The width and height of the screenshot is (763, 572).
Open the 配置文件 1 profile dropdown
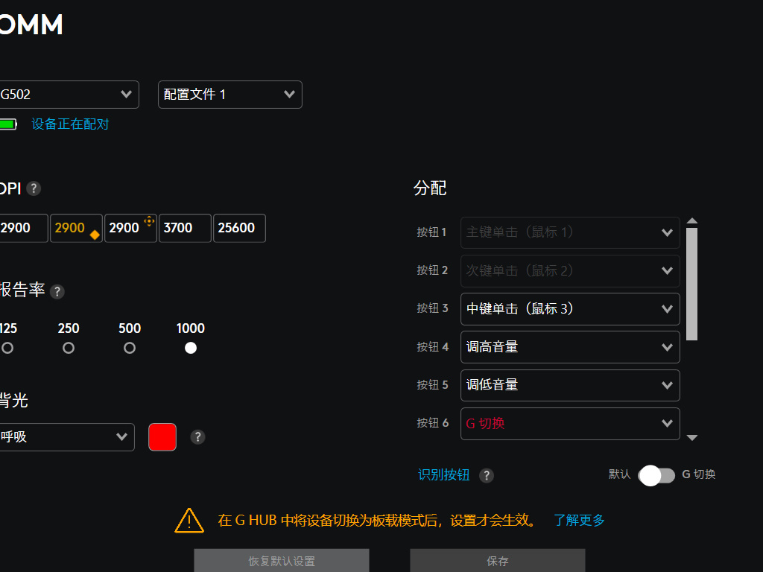tap(230, 95)
